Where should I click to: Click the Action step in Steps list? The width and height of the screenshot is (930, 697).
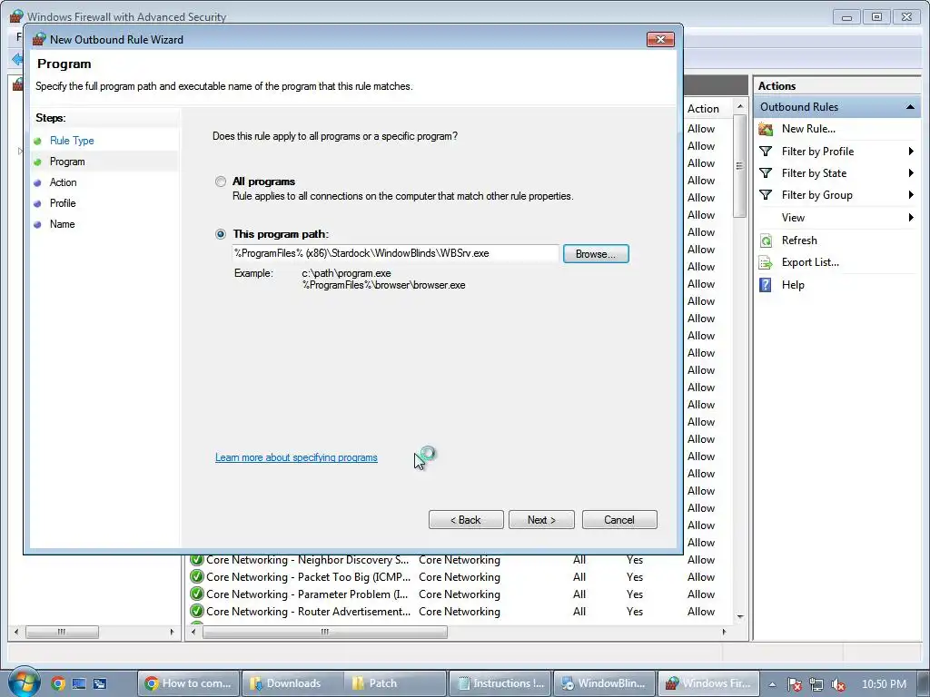(x=63, y=182)
